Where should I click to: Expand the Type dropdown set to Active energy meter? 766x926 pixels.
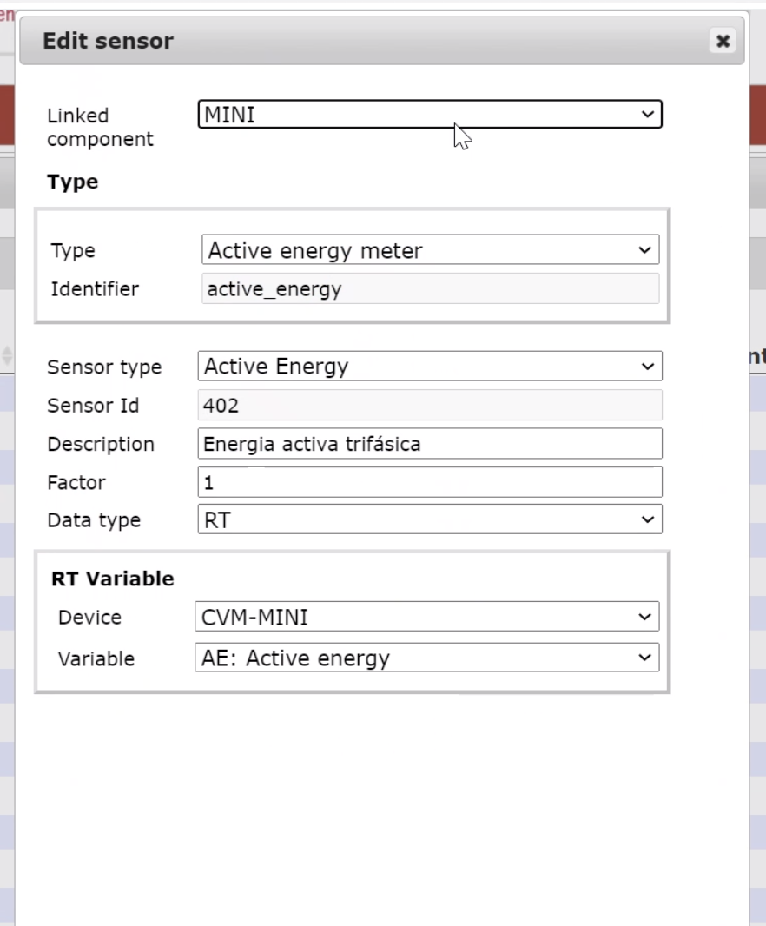click(430, 251)
